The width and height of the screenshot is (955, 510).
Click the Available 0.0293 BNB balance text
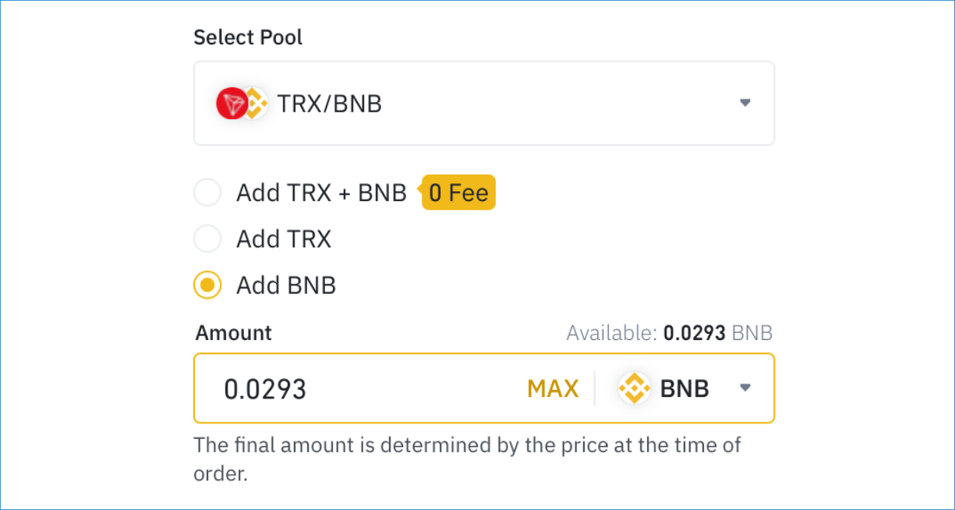tap(670, 334)
